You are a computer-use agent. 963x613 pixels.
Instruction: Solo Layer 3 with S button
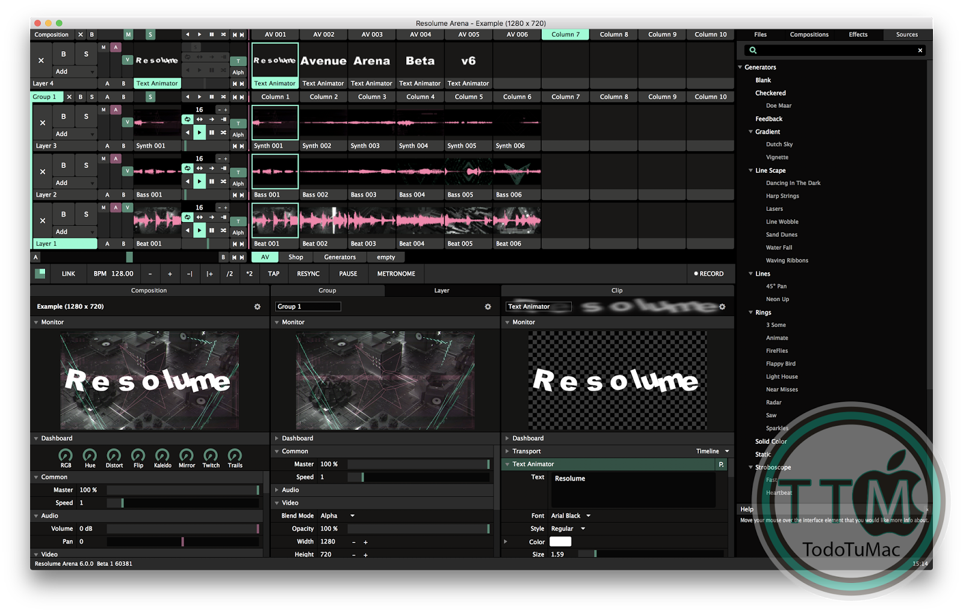(86, 117)
